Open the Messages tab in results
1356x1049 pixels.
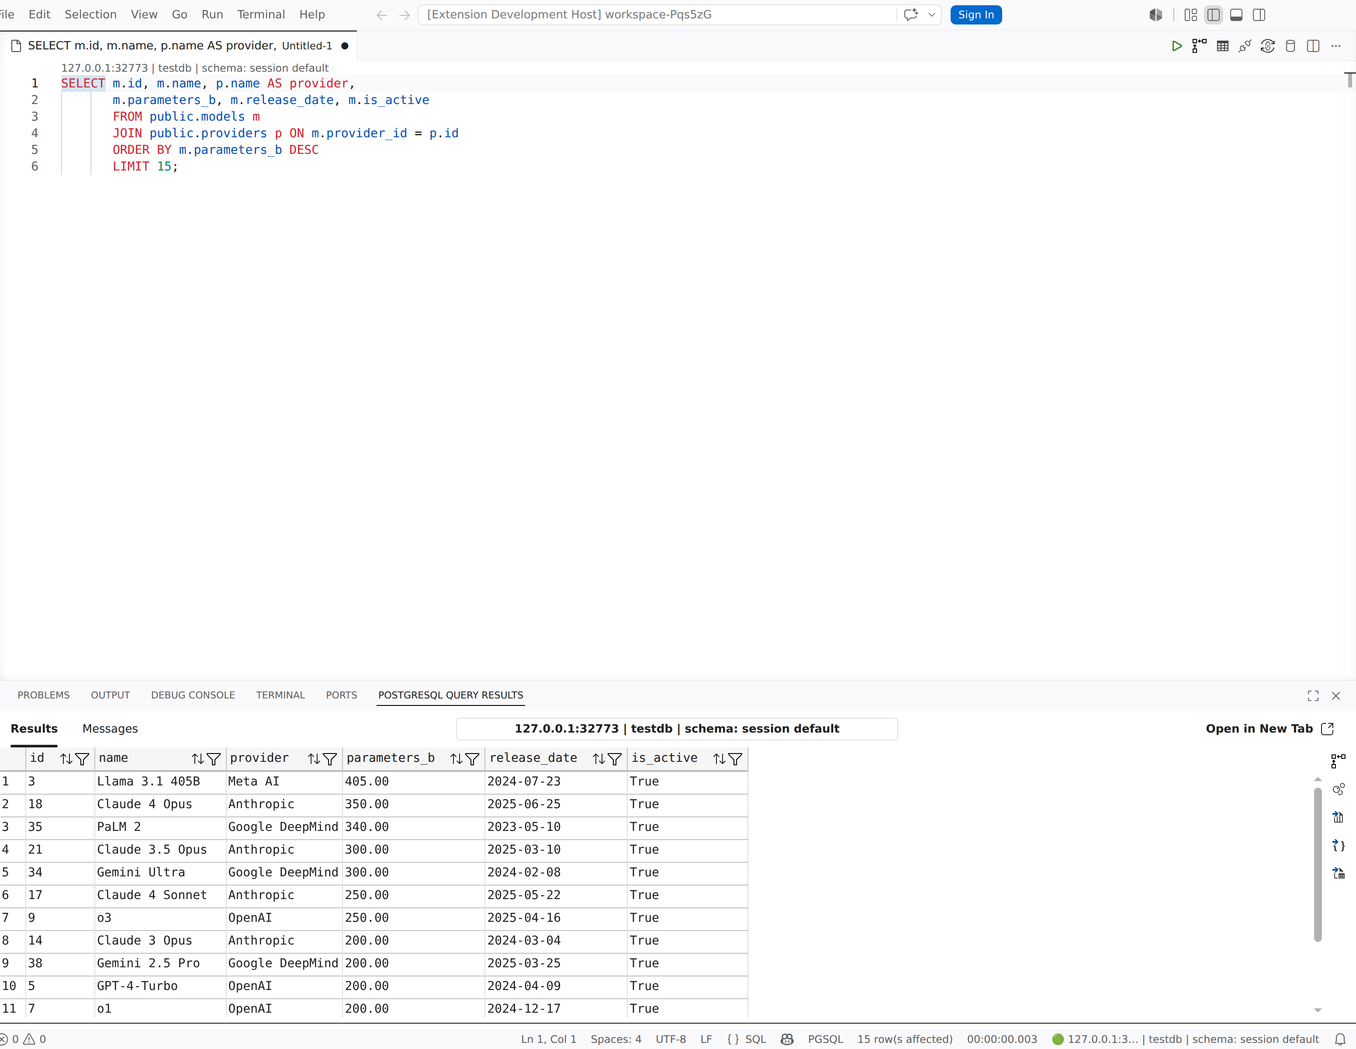point(110,729)
